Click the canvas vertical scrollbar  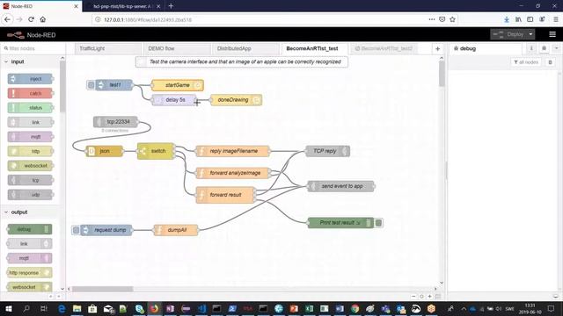click(442, 74)
